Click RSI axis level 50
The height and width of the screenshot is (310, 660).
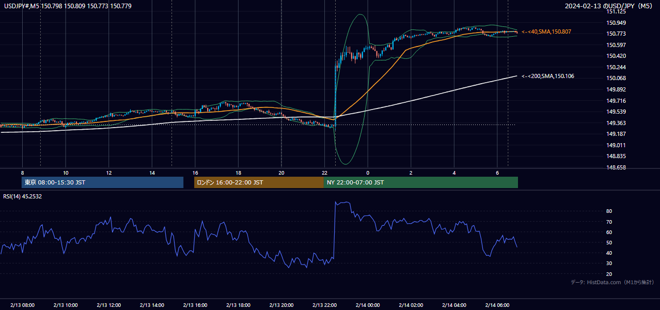[609, 242]
